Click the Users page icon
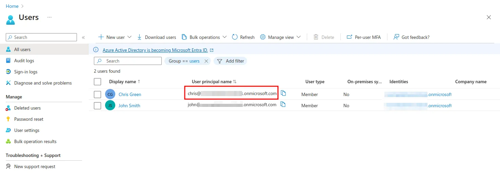500x183 pixels. pyautogui.click(x=11, y=20)
